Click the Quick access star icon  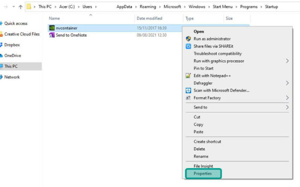(x=1, y=23)
